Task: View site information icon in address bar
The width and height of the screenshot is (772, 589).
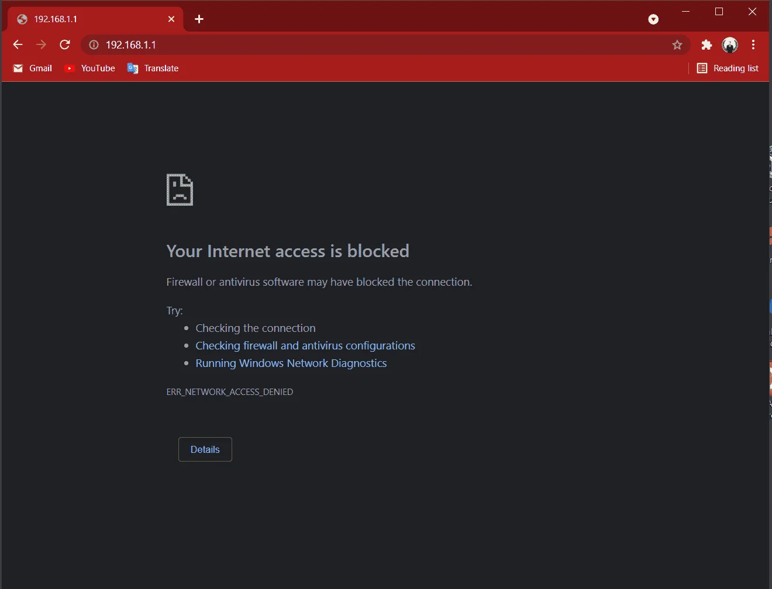Action: coord(94,45)
